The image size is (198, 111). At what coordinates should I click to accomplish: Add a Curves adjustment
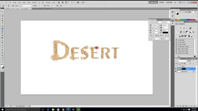pos(187,28)
